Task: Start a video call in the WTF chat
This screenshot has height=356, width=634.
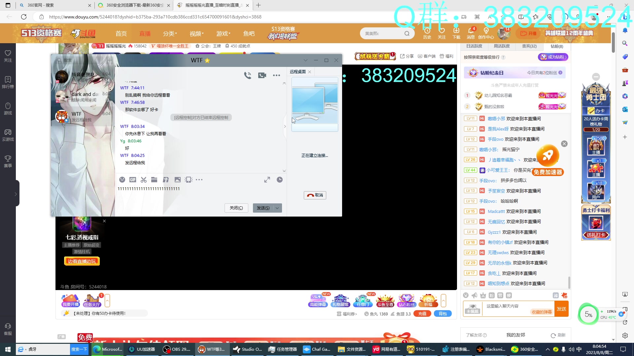Action: pos(262,75)
